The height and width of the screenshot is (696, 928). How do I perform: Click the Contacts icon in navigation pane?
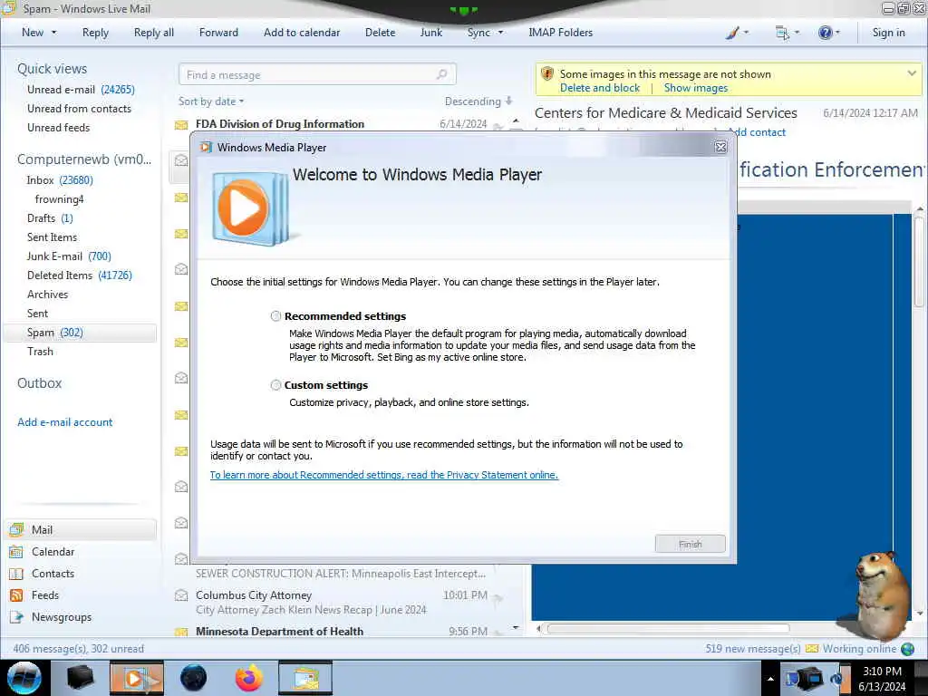click(x=16, y=574)
